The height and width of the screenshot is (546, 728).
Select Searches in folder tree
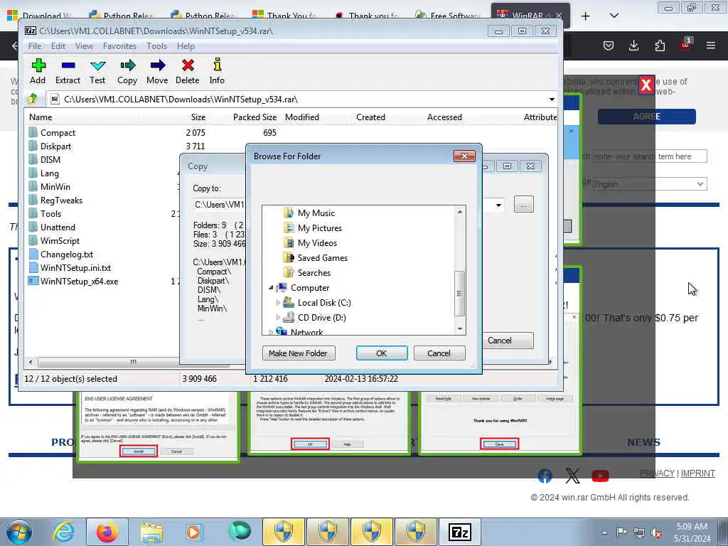pyautogui.click(x=314, y=272)
